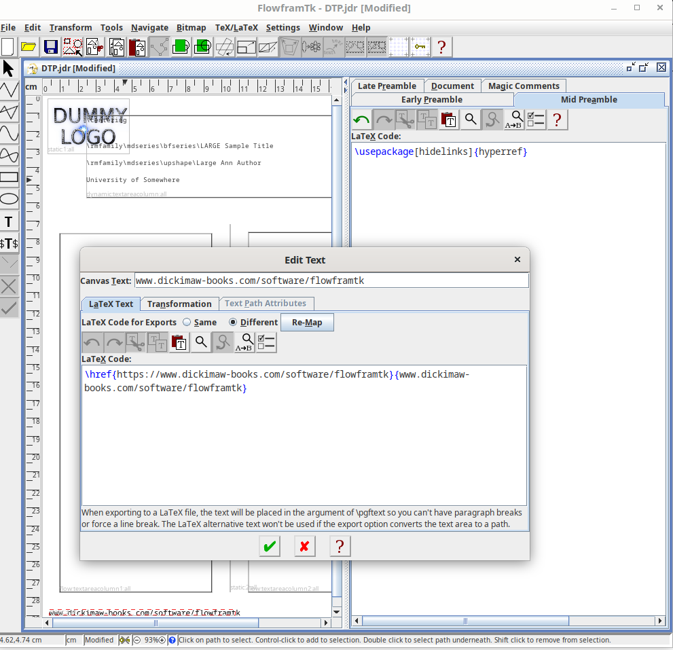Click the open folder icon in toolbar

[29, 47]
